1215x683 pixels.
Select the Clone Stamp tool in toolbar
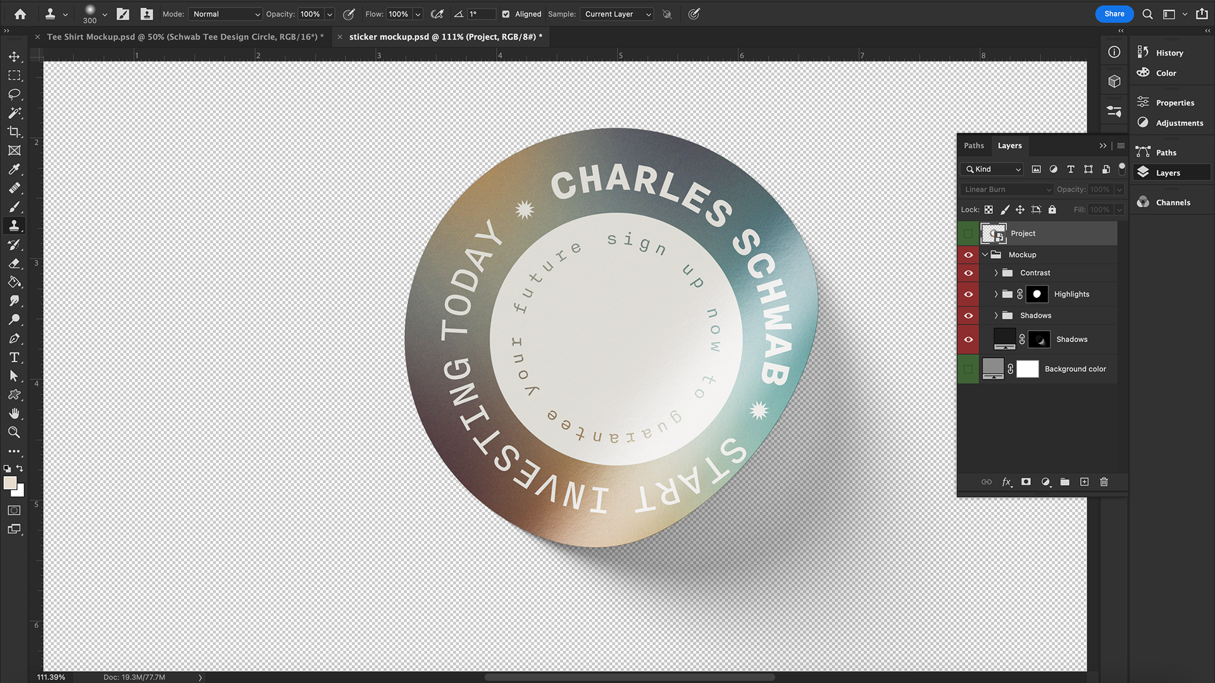pyautogui.click(x=14, y=226)
